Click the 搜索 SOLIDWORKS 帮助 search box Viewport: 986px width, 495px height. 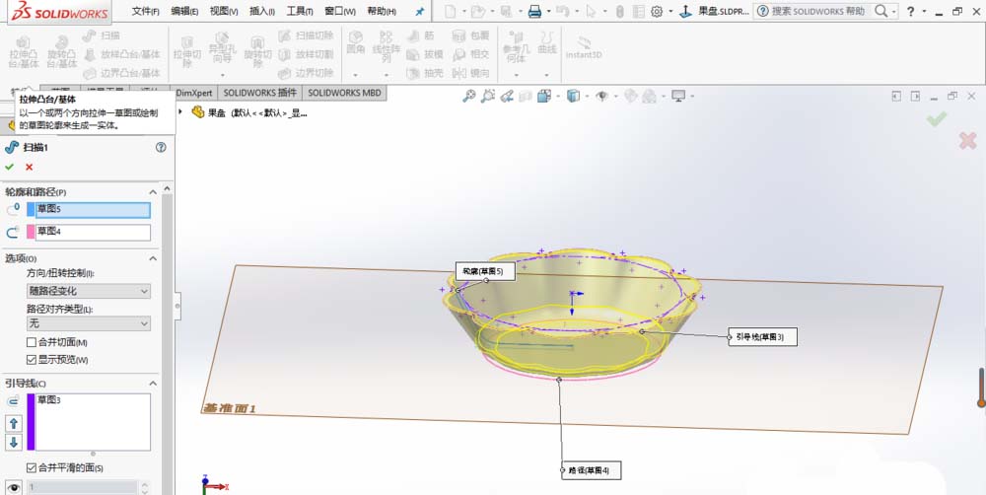(x=818, y=11)
